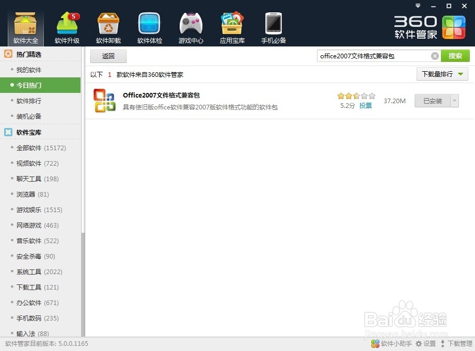Open 系统工具 (2022) category
This screenshot has height=351, width=475.
pyautogui.click(x=40, y=272)
